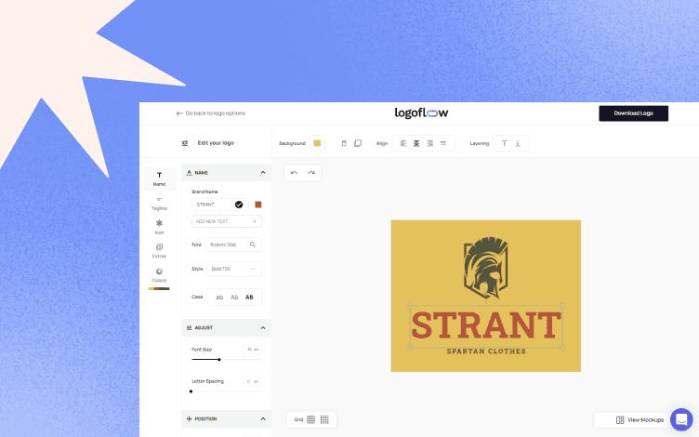The height and width of the screenshot is (437, 699).
Task: Click the send to back layering icon
Action: coord(518,143)
